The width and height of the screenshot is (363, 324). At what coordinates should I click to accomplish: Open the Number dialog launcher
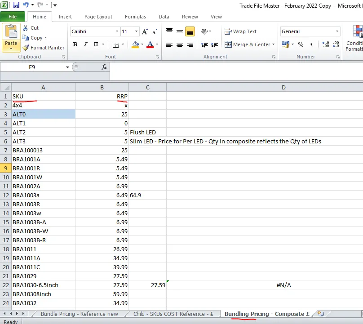click(338, 57)
